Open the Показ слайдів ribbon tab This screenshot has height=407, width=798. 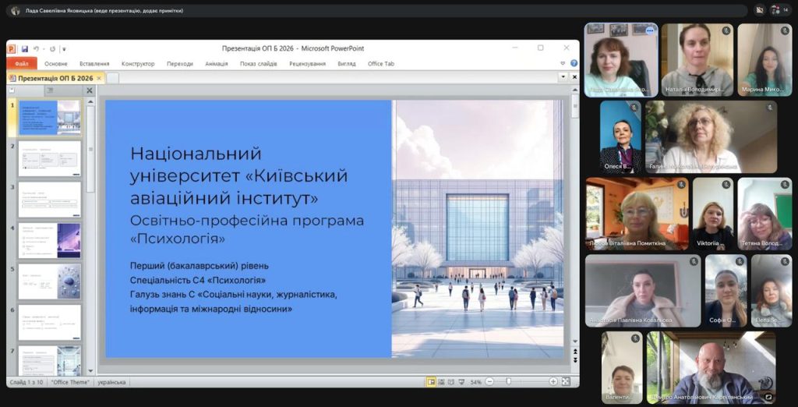coord(257,63)
